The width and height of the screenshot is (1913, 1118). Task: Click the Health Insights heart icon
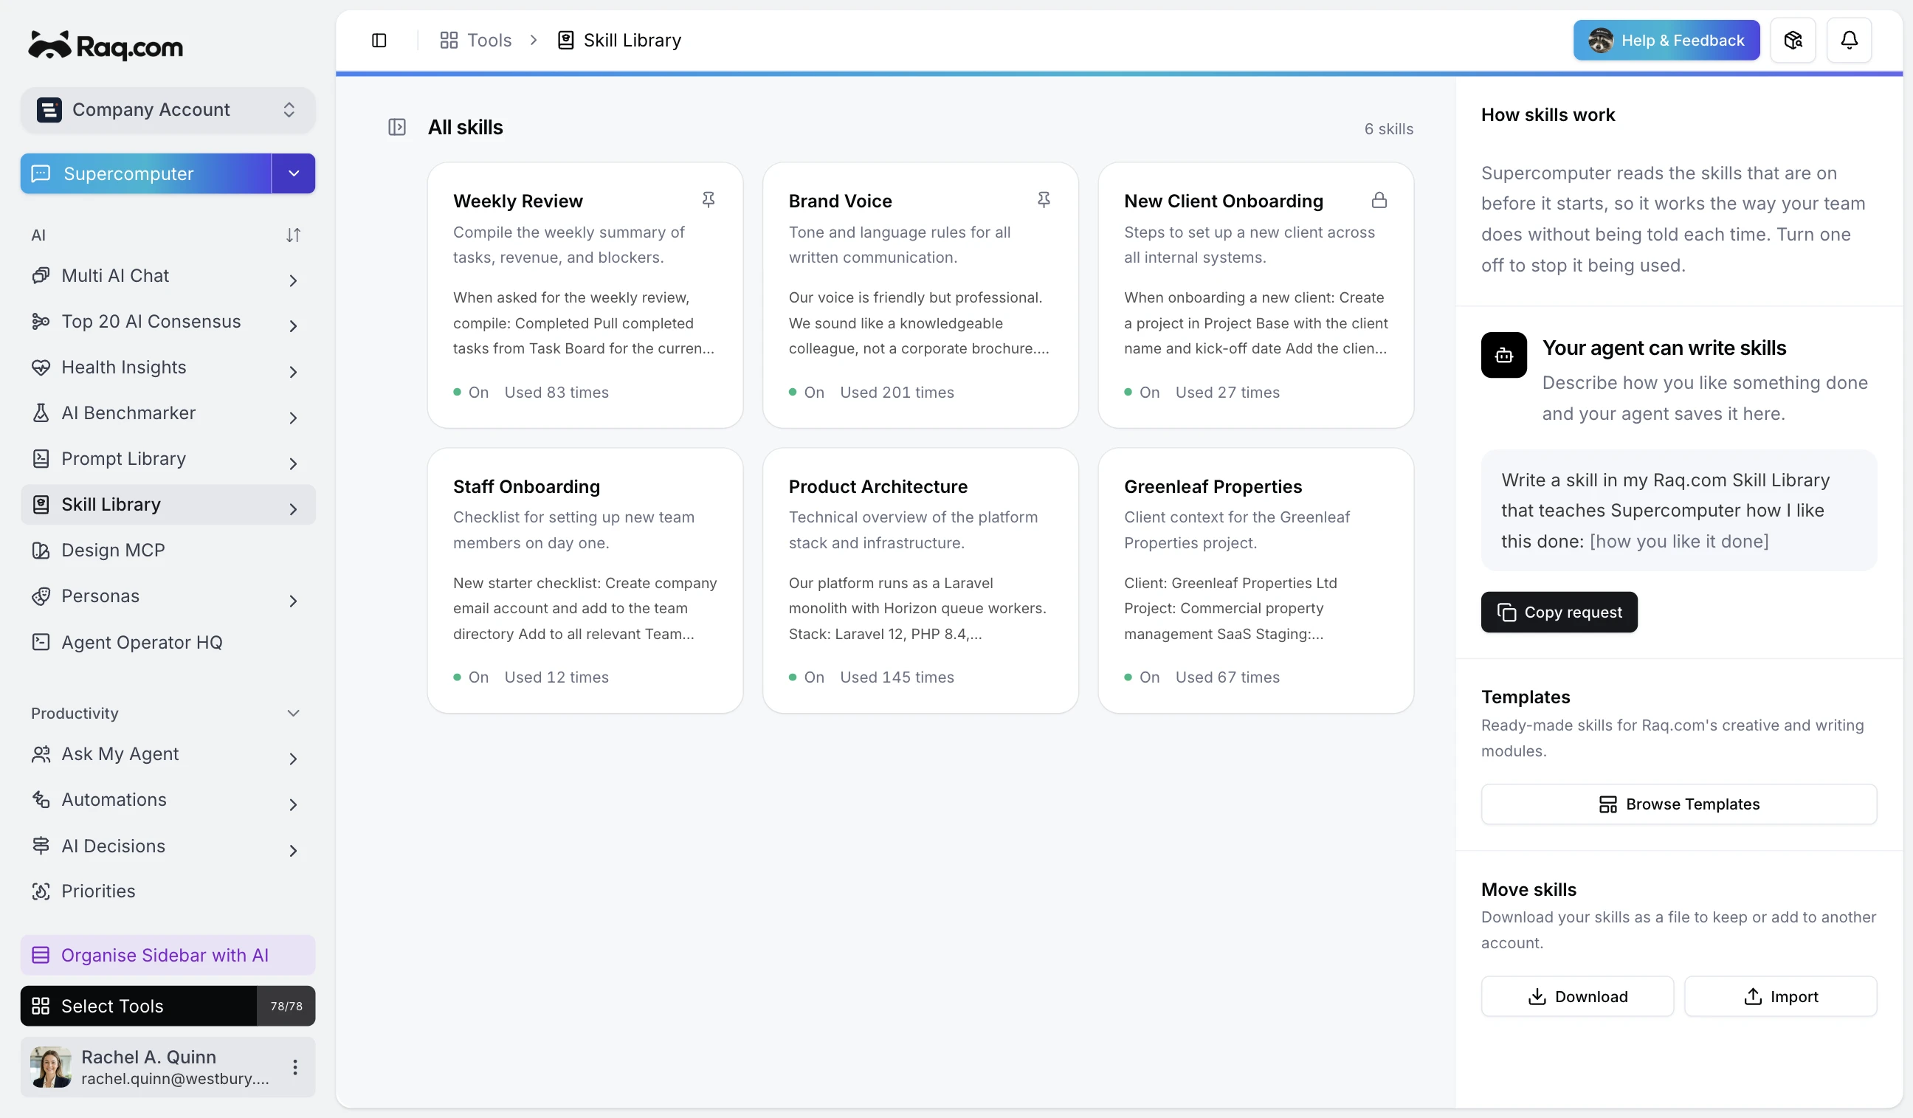[41, 368]
